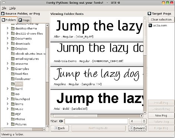Open the Help menu
175x138 pixels.
[x=13, y=8]
